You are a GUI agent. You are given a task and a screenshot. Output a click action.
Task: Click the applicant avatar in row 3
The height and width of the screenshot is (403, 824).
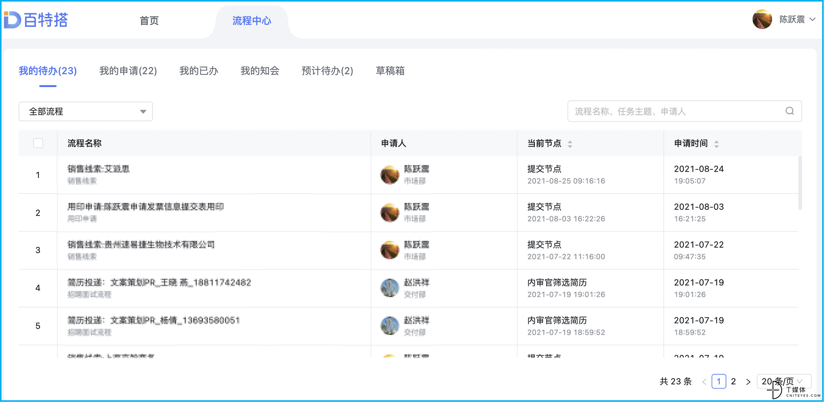pos(389,250)
